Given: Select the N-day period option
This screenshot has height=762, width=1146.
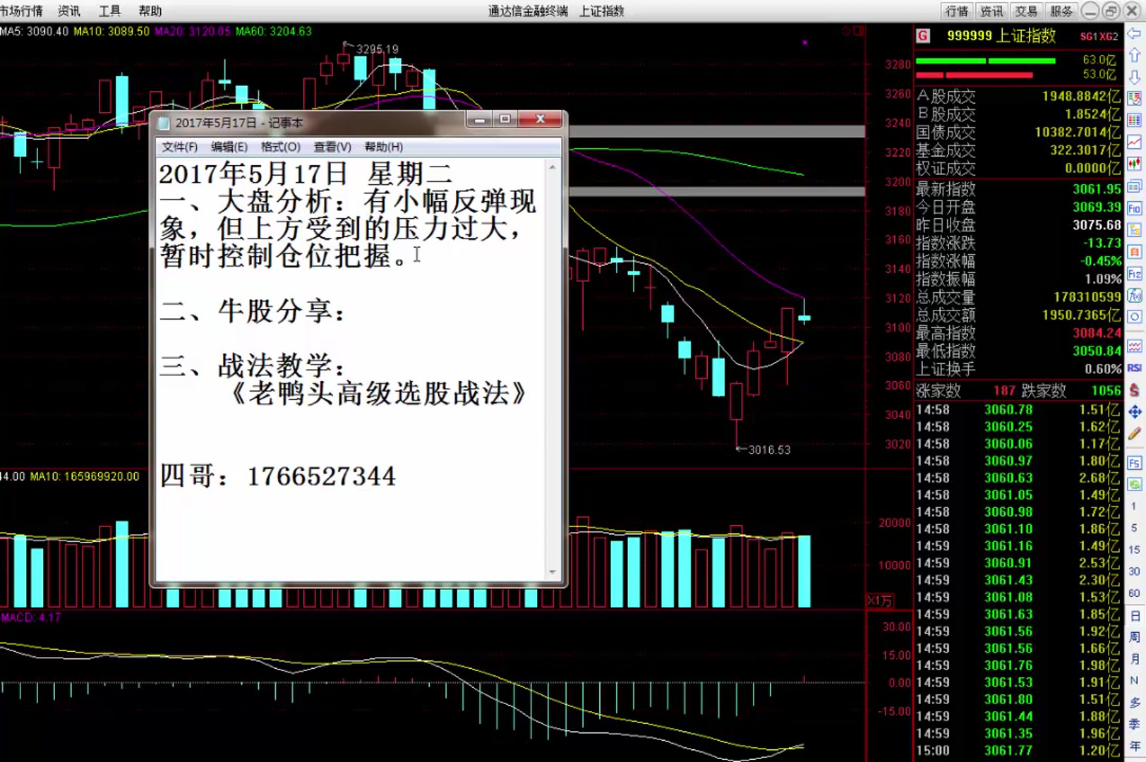Looking at the screenshot, I should point(1135,681).
